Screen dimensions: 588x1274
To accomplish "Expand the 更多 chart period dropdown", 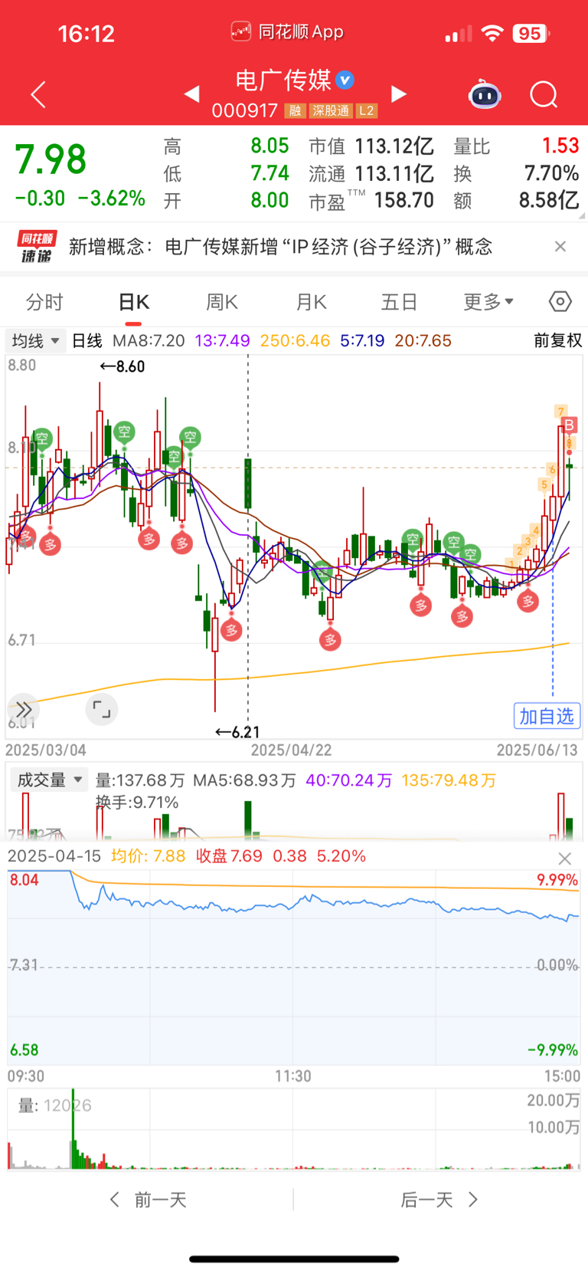I will pyautogui.click(x=488, y=302).
